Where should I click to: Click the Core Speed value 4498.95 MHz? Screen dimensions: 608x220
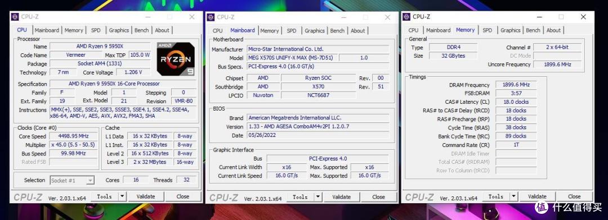pyautogui.click(x=73, y=136)
